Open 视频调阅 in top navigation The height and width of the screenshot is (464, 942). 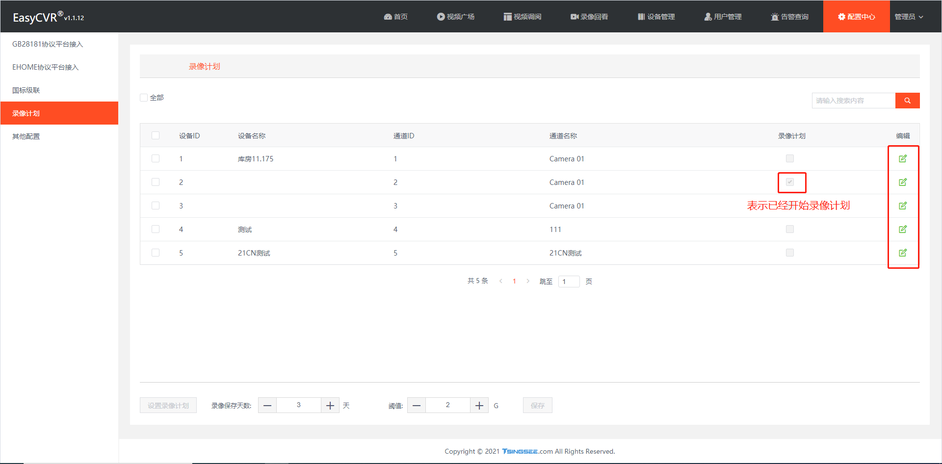pyautogui.click(x=523, y=17)
